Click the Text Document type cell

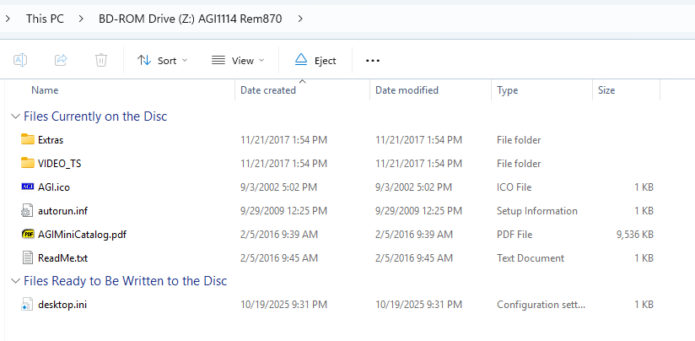[531, 258]
